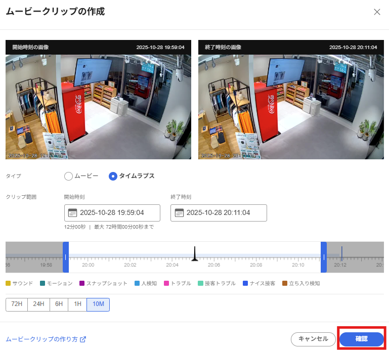Switch timeline scale to 1H
Screen dimensions: 389x350
77,304
